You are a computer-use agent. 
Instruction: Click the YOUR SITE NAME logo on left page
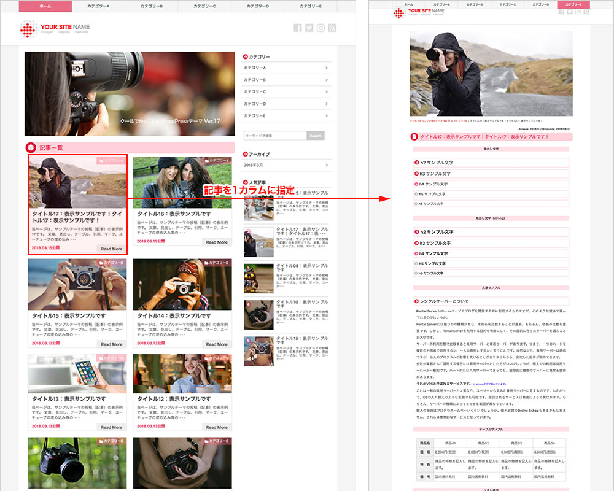(x=55, y=29)
